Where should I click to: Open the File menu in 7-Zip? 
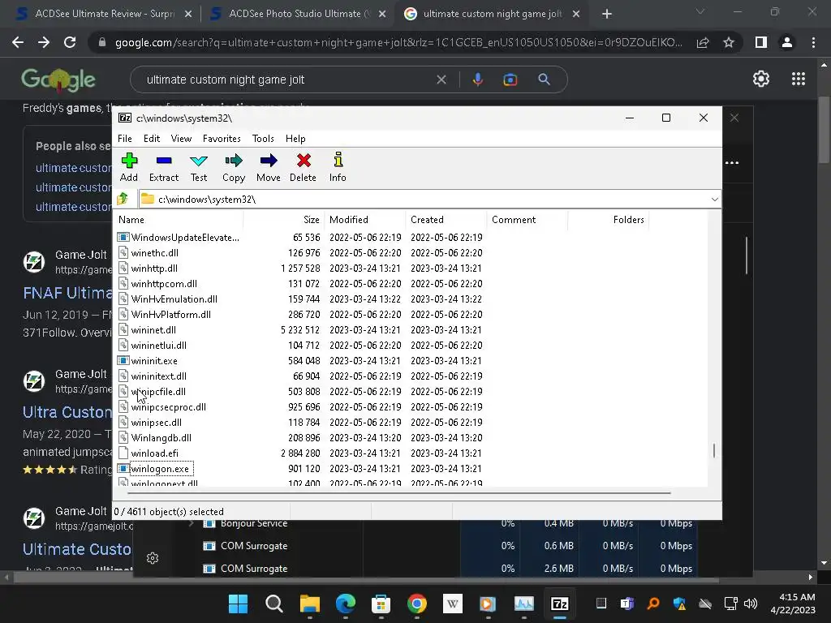125,138
